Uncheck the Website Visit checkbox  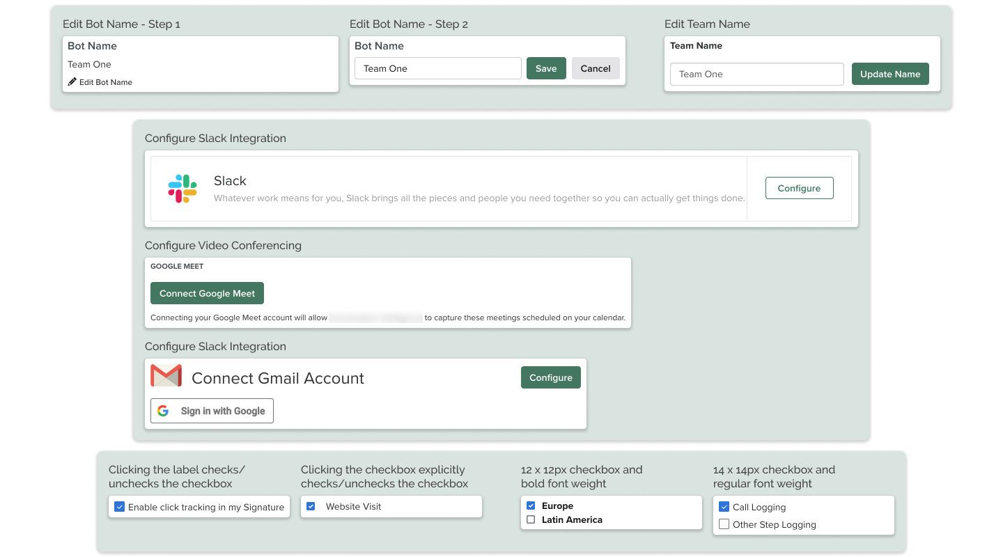point(311,506)
